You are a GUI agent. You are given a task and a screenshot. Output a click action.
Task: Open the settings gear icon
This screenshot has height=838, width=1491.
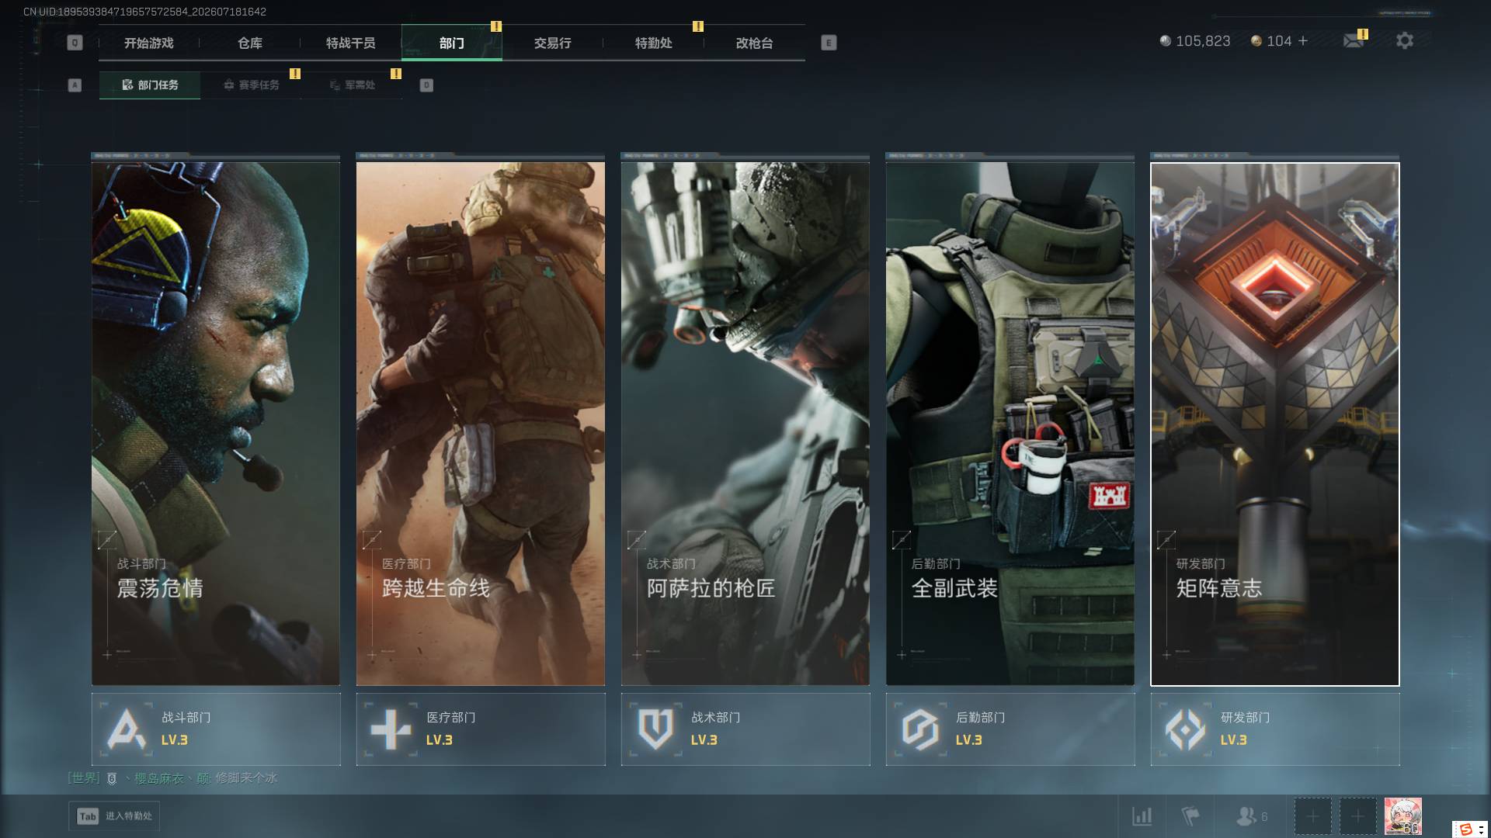[1404, 40]
